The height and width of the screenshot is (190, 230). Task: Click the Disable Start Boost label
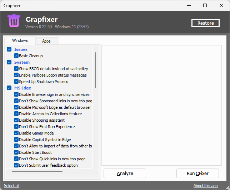tap(35, 152)
